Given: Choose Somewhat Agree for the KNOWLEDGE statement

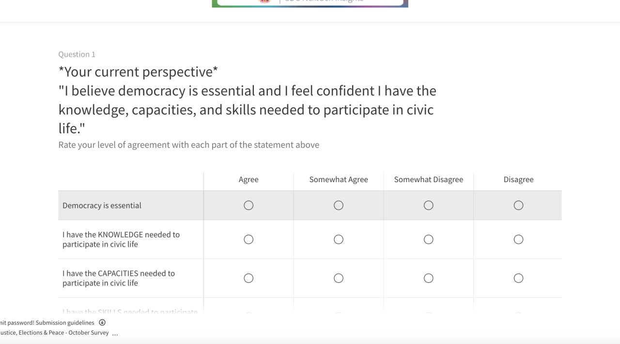Looking at the screenshot, I should [x=339, y=239].
